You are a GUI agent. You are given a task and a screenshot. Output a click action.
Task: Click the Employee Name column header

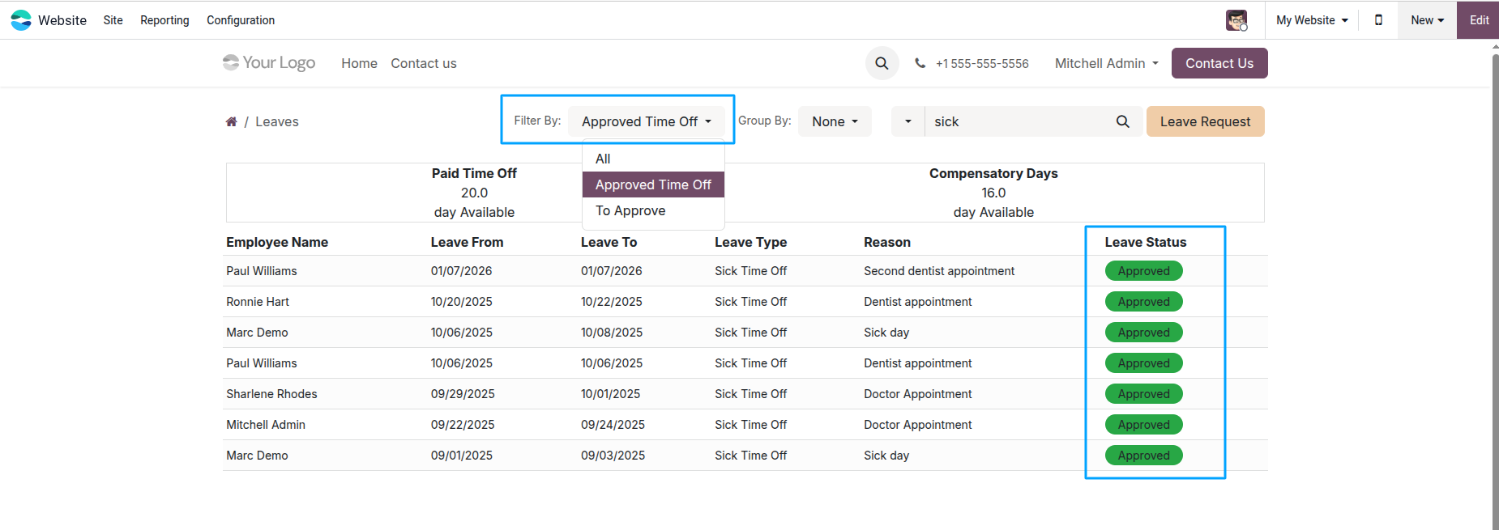(x=277, y=242)
